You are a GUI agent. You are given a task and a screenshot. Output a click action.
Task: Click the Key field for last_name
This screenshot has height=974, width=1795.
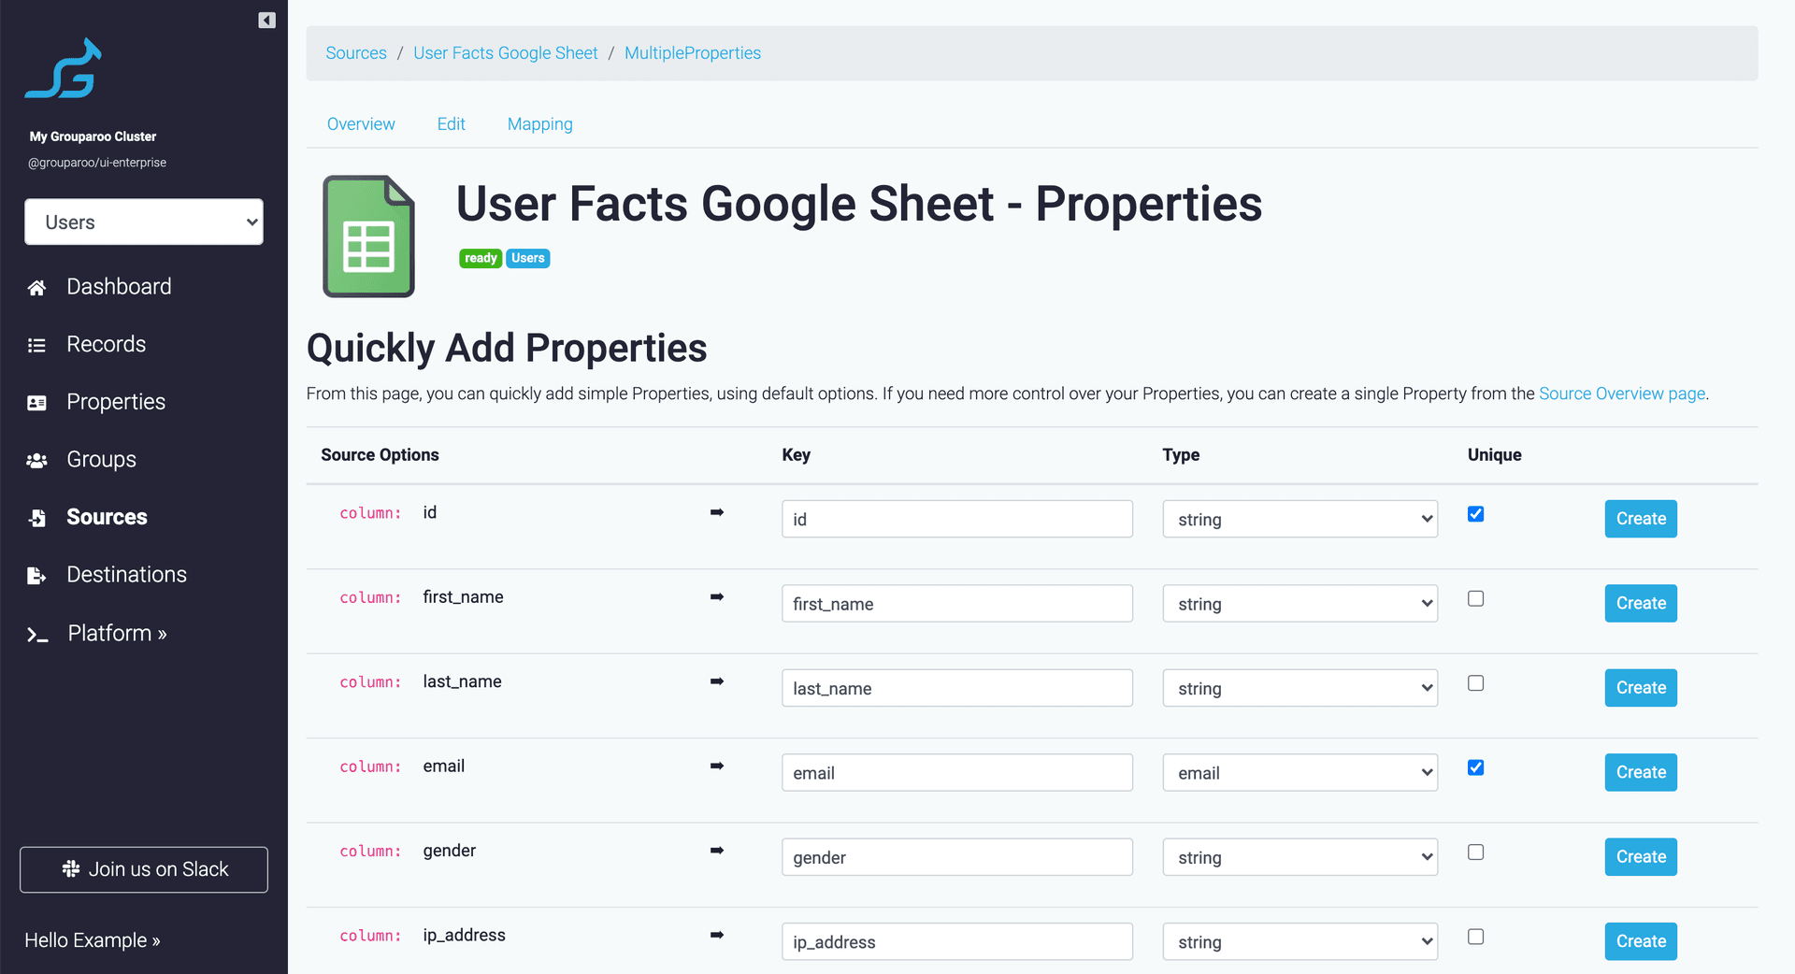(x=957, y=688)
